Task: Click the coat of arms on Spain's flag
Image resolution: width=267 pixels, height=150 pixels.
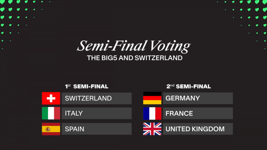Action: tap(48, 129)
